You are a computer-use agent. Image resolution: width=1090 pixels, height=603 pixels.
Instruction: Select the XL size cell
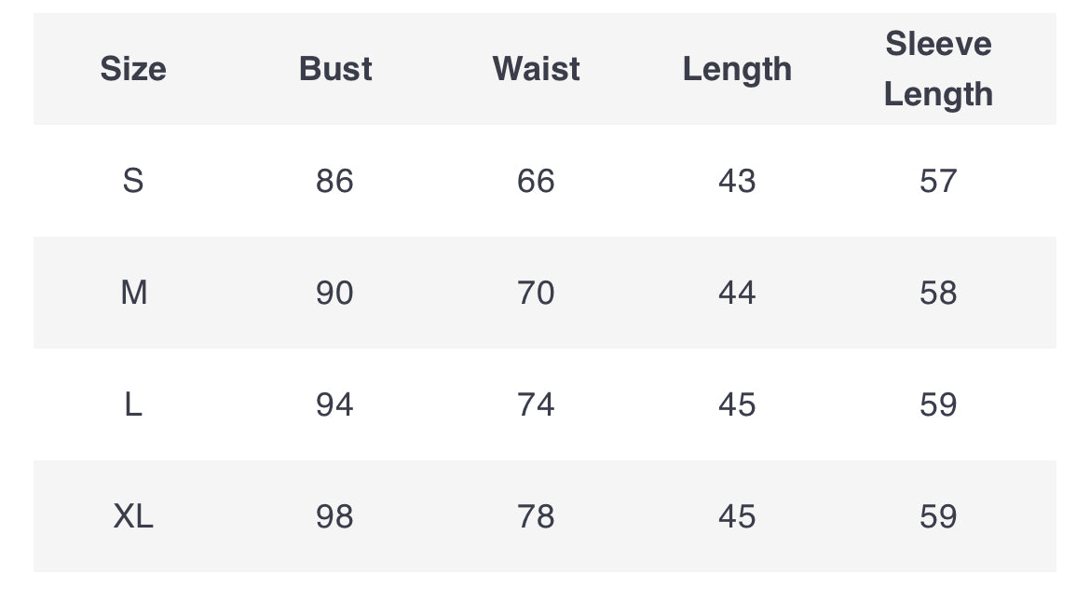133,516
